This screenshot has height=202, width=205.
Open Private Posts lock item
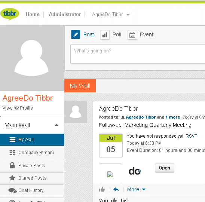32,165
